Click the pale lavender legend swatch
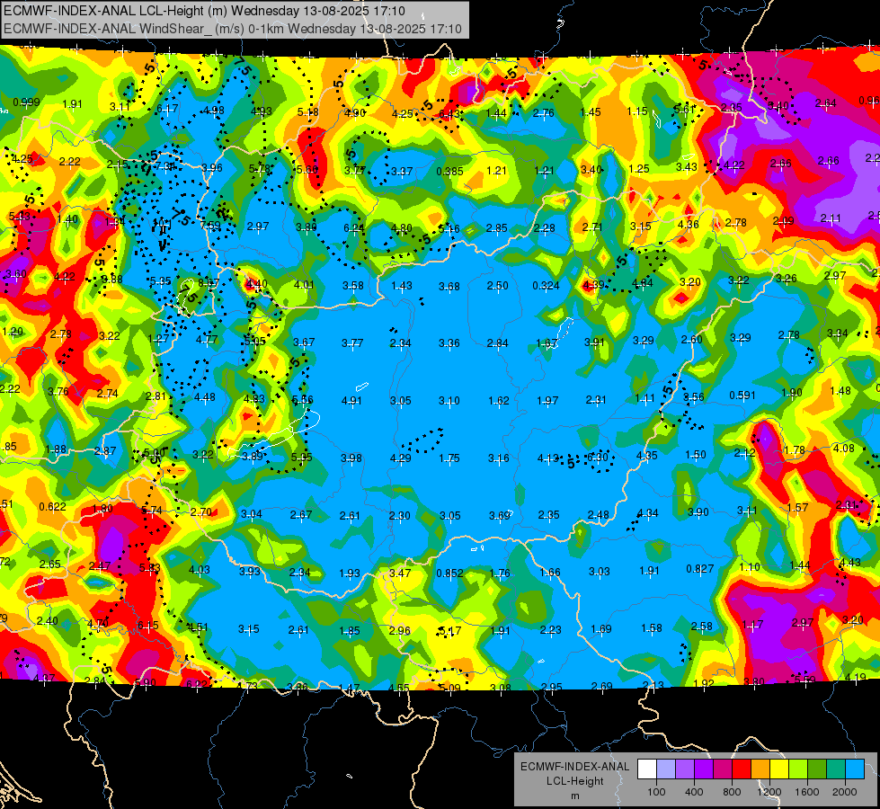 666,769
